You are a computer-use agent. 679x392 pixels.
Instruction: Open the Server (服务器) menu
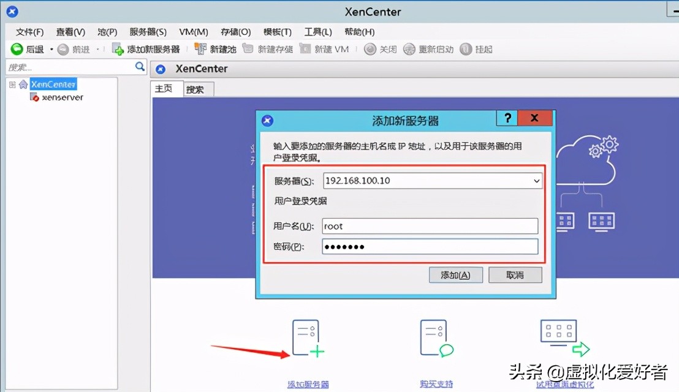pos(148,32)
